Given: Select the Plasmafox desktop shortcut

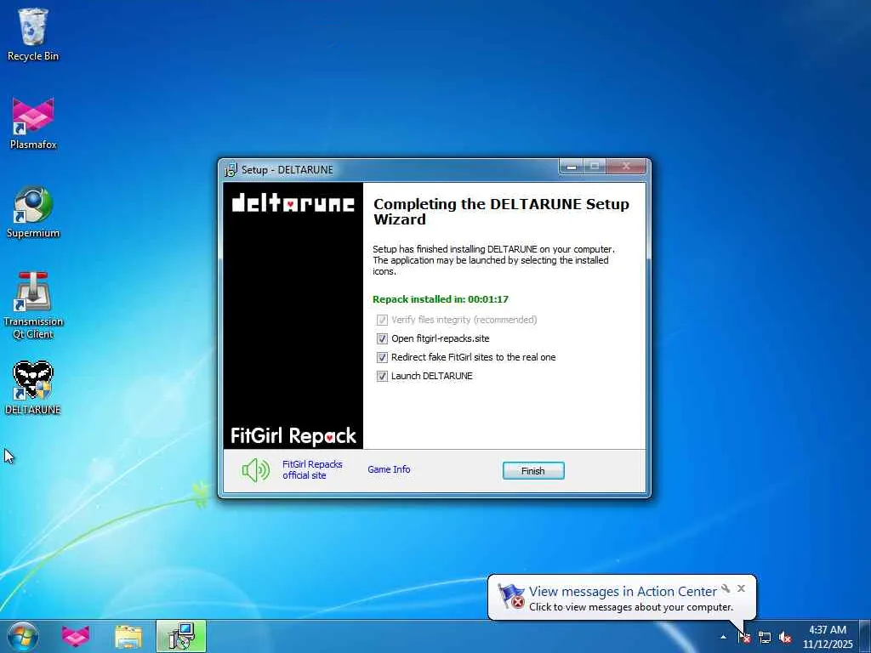Looking at the screenshot, I should (x=33, y=123).
